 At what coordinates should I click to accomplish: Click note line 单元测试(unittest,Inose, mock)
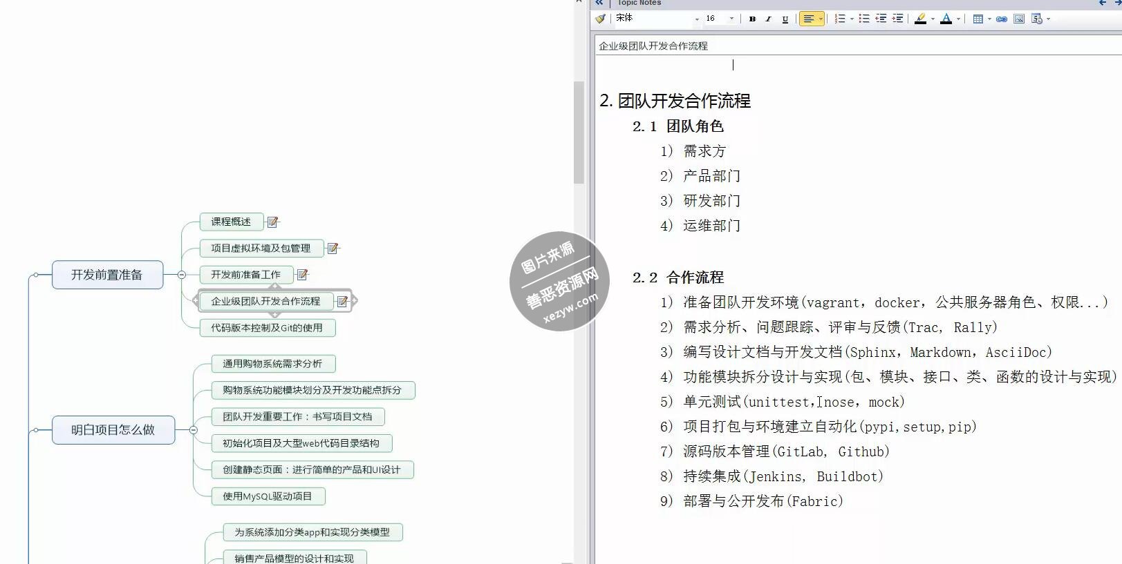coord(794,402)
